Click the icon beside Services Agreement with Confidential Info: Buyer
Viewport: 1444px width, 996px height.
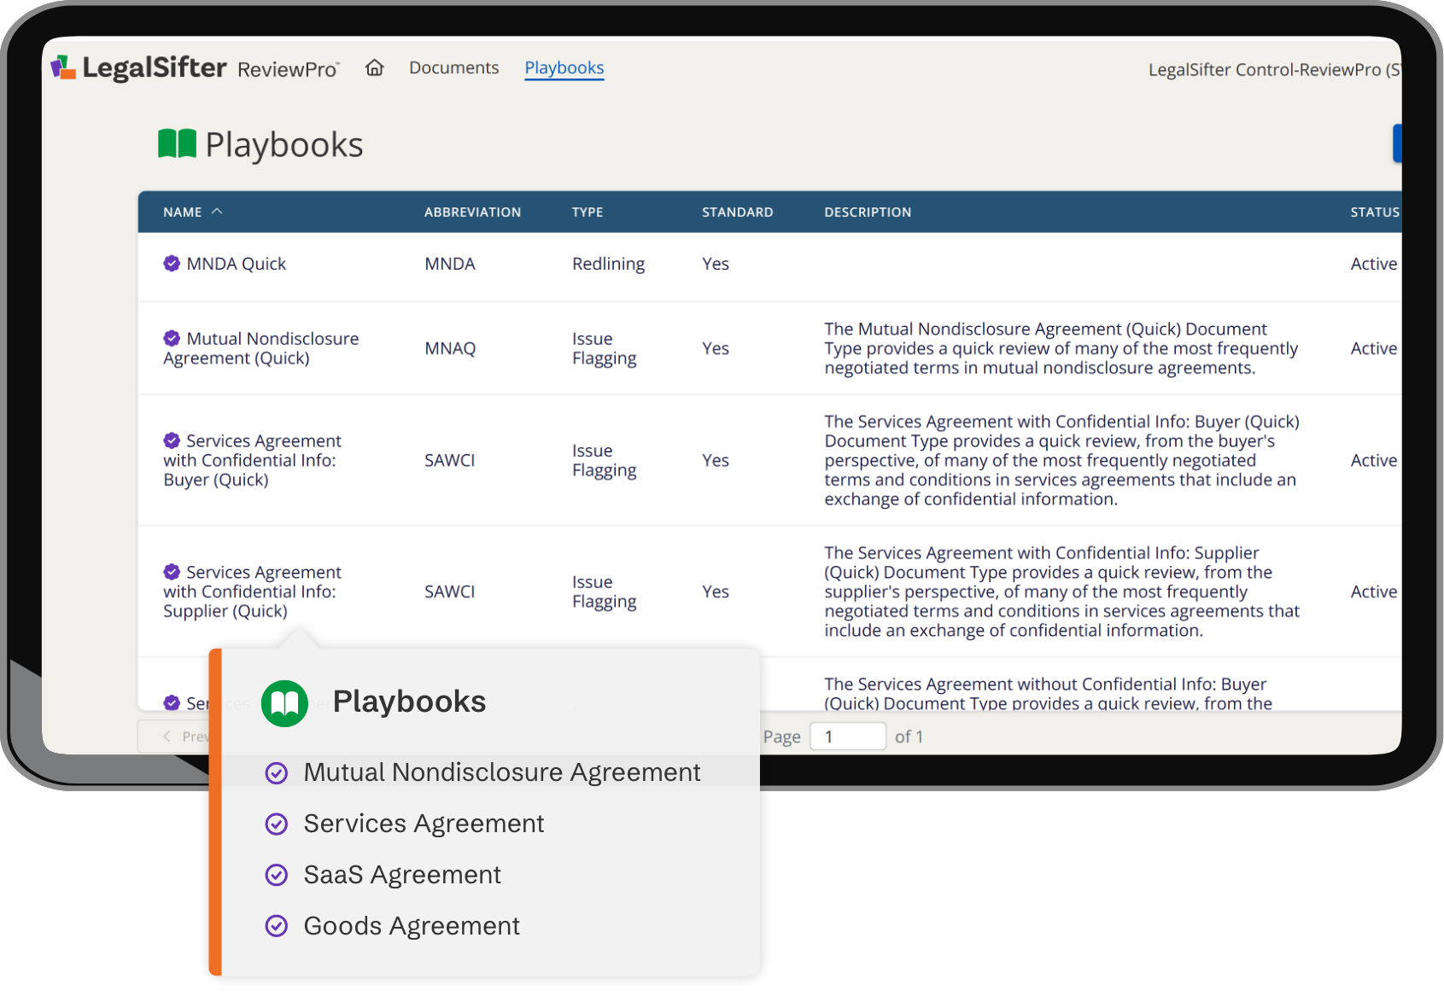point(172,440)
